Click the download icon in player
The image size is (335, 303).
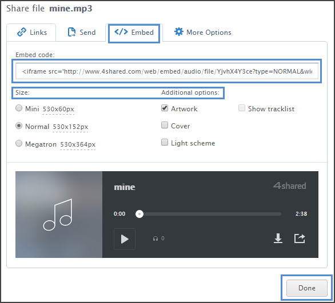click(278, 239)
